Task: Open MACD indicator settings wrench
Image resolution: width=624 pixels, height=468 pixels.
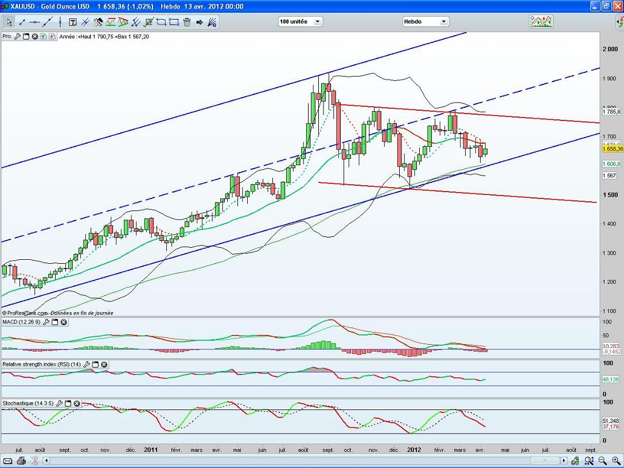Action: click(46, 322)
